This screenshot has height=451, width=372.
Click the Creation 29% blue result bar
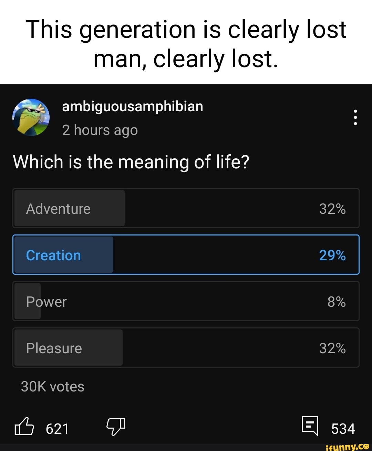click(64, 255)
